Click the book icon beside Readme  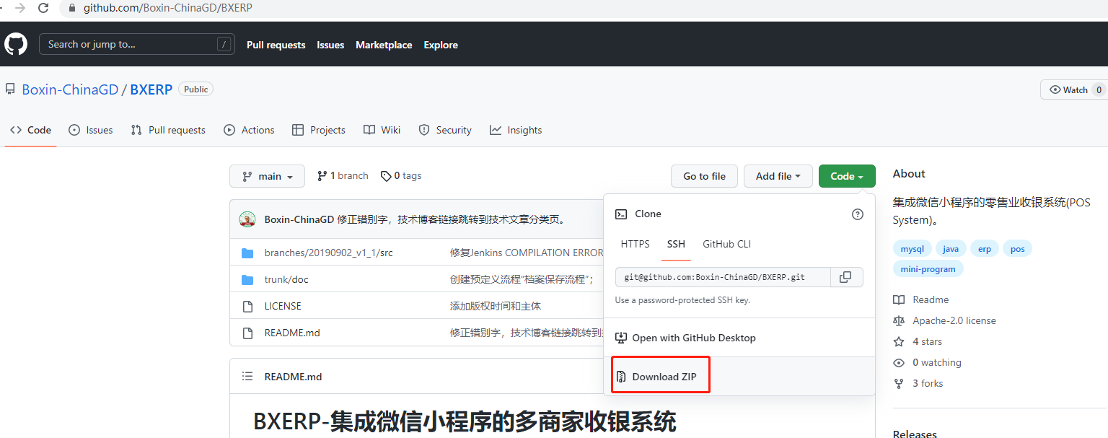pyautogui.click(x=899, y=299)
